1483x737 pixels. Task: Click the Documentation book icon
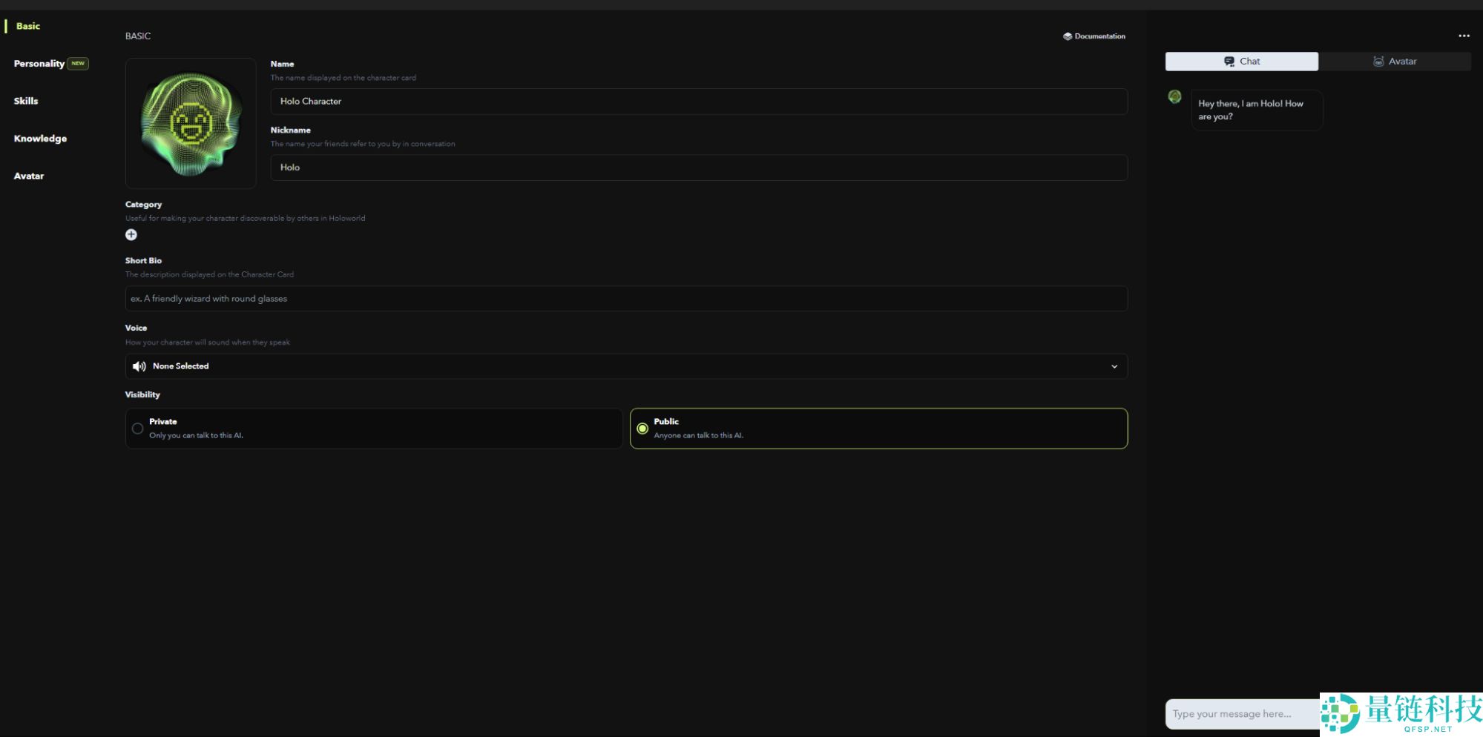point(1067,36)
